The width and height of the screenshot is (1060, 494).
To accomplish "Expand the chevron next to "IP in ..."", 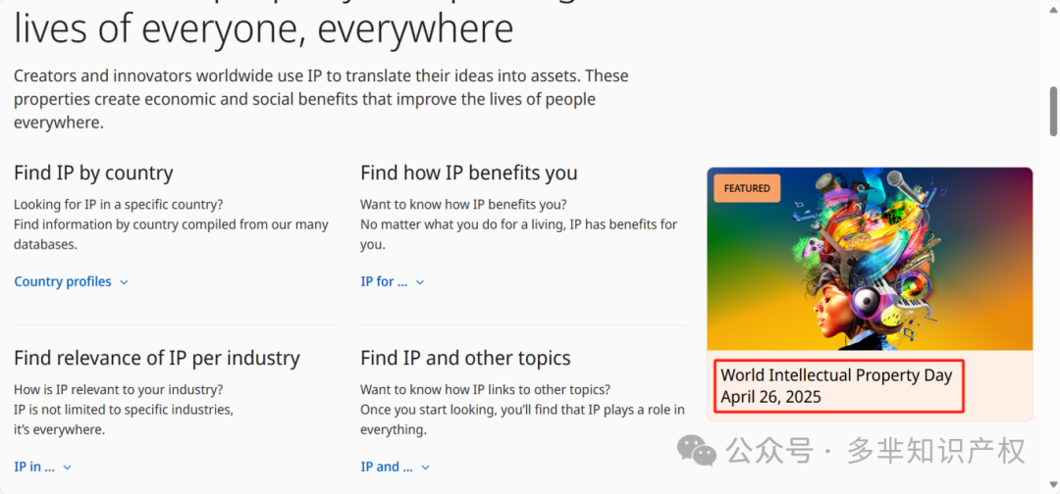I will click(x=67, y=467).
